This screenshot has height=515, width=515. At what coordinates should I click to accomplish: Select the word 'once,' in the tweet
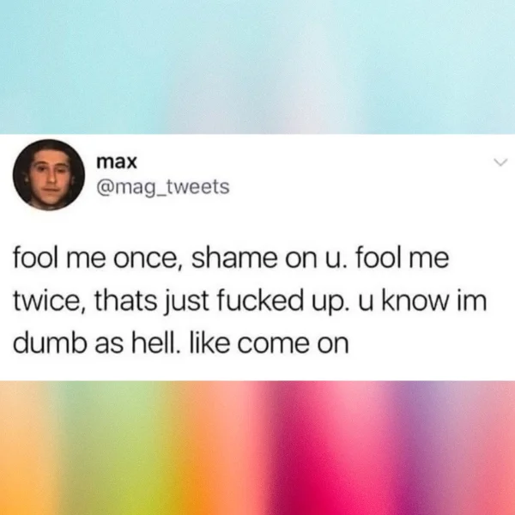pyautogui.click(x=148, y=258)
